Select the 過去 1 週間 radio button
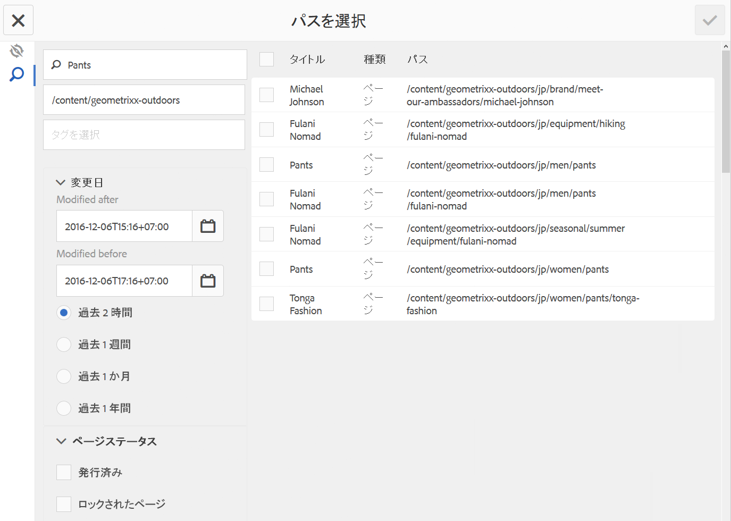The width and height of the screenshot is (731, 521). pos(64,344)
